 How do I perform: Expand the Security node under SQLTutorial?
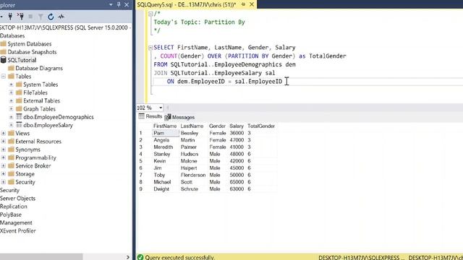[3, 182]
